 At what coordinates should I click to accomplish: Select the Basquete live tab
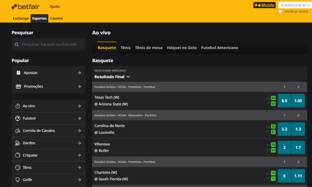click(107, 48)
